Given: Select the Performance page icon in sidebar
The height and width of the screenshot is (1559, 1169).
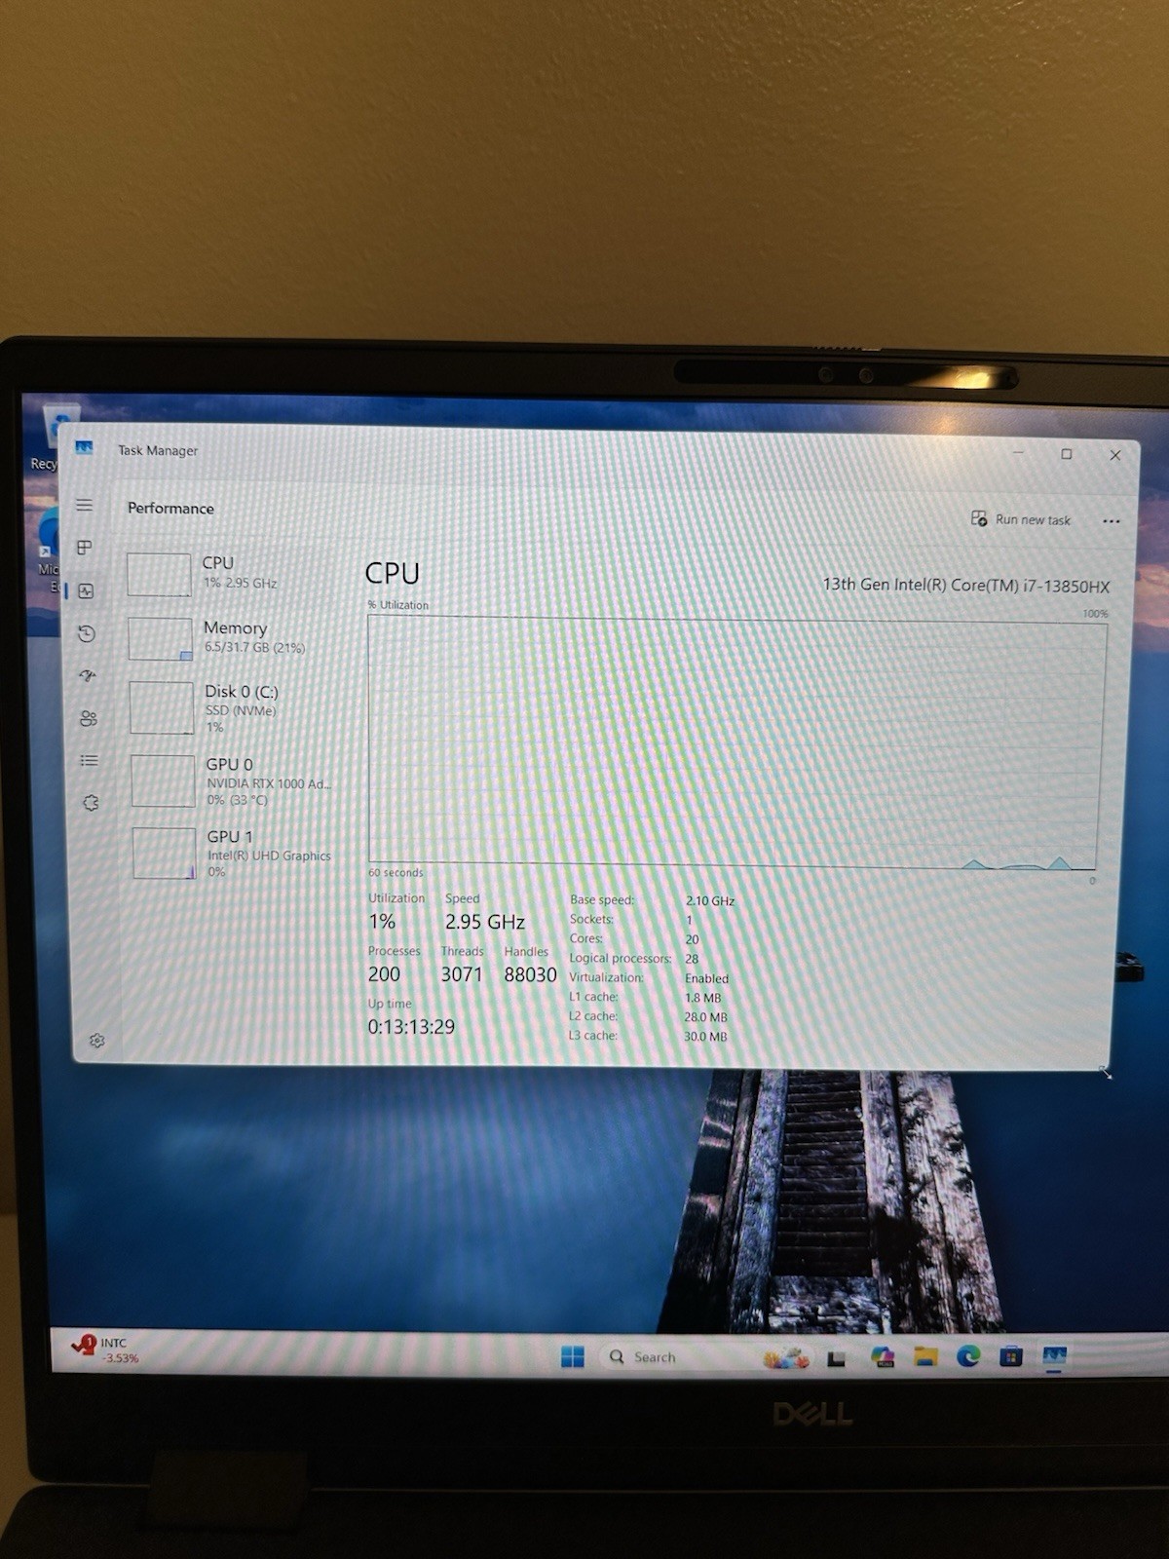Looking at the screenshot, I should coord(86,590).
